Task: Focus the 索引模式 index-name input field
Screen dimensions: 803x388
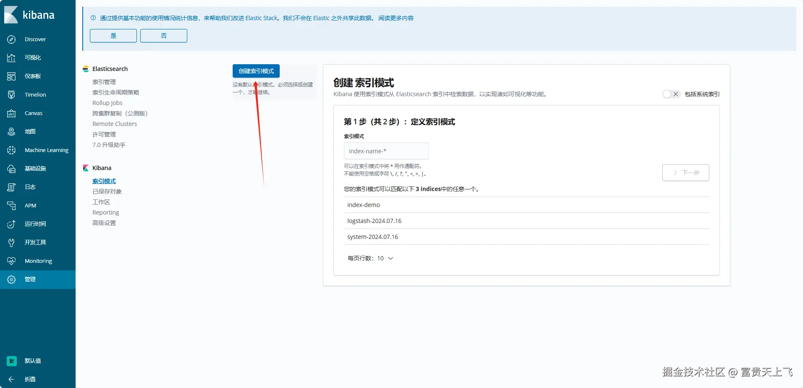Action: (x=386, y=151)
